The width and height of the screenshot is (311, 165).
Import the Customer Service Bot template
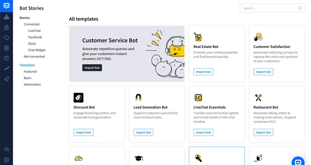click(92, 68)
